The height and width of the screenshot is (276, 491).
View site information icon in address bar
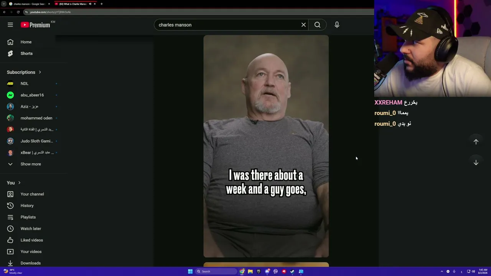26,12
